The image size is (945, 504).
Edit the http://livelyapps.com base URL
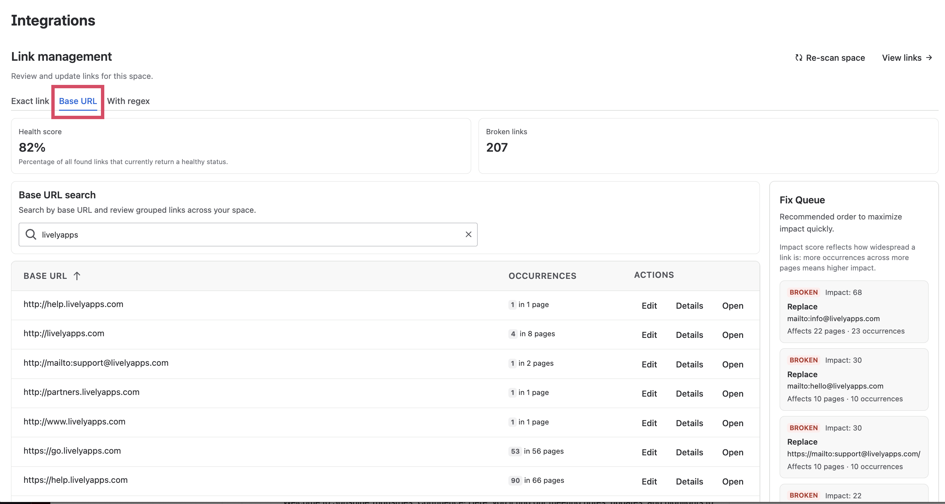click(649, 335)
